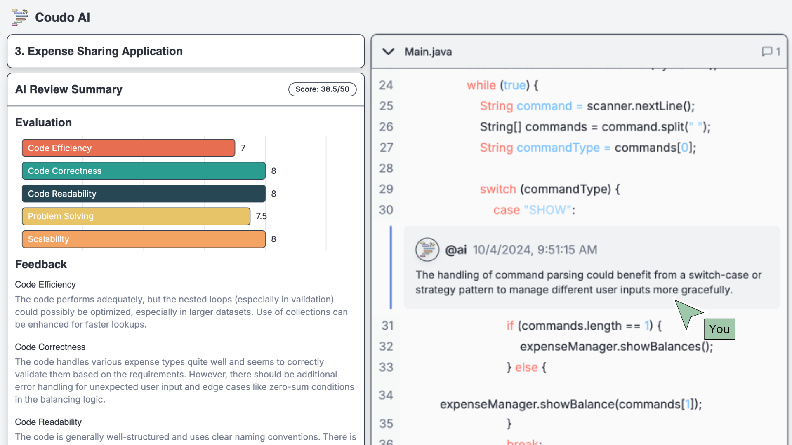
Task: Click the Code Efficiency bar in chart
Action: pyautogui.click(x=128, y=148)
